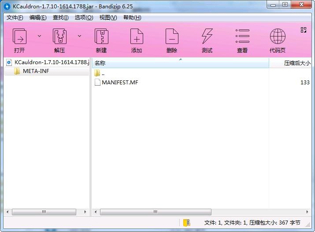Screen dimensions: 315x232
Task: Click right arrow of tree pane scrollbar
Action: click(85, 212)
